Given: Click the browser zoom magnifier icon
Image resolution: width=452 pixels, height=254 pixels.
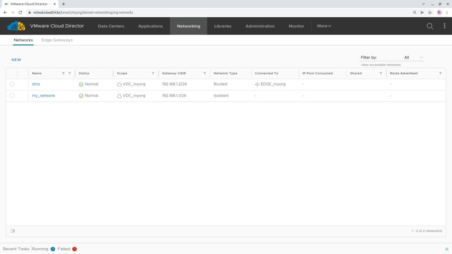Looking at the screenshot, I should tap(414, 12).
